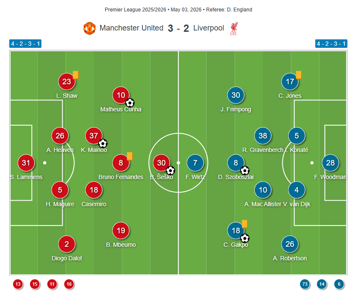The height and width of the screenshot is (295, 355).
Task: Select Liverpool substitute number 73
Action: pos(305,284)
